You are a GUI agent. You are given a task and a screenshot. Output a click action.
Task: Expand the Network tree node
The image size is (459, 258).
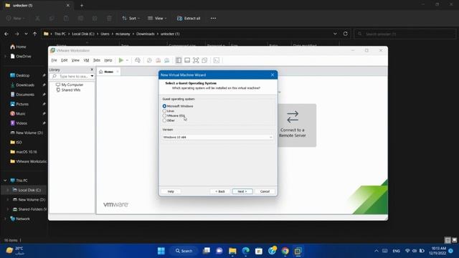pyautogui.click(x=5, y=219)
